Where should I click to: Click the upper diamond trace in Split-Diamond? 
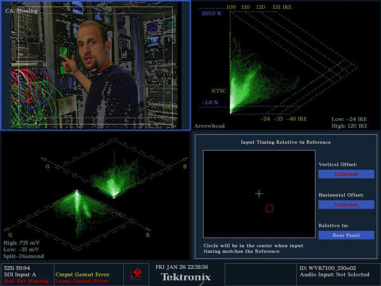tap(114, 178)
